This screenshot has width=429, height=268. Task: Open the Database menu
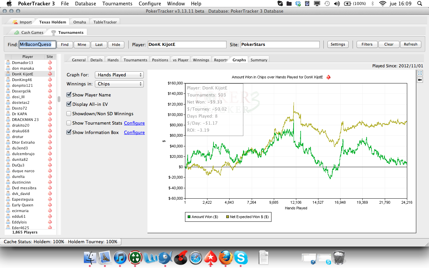point(85,4)
